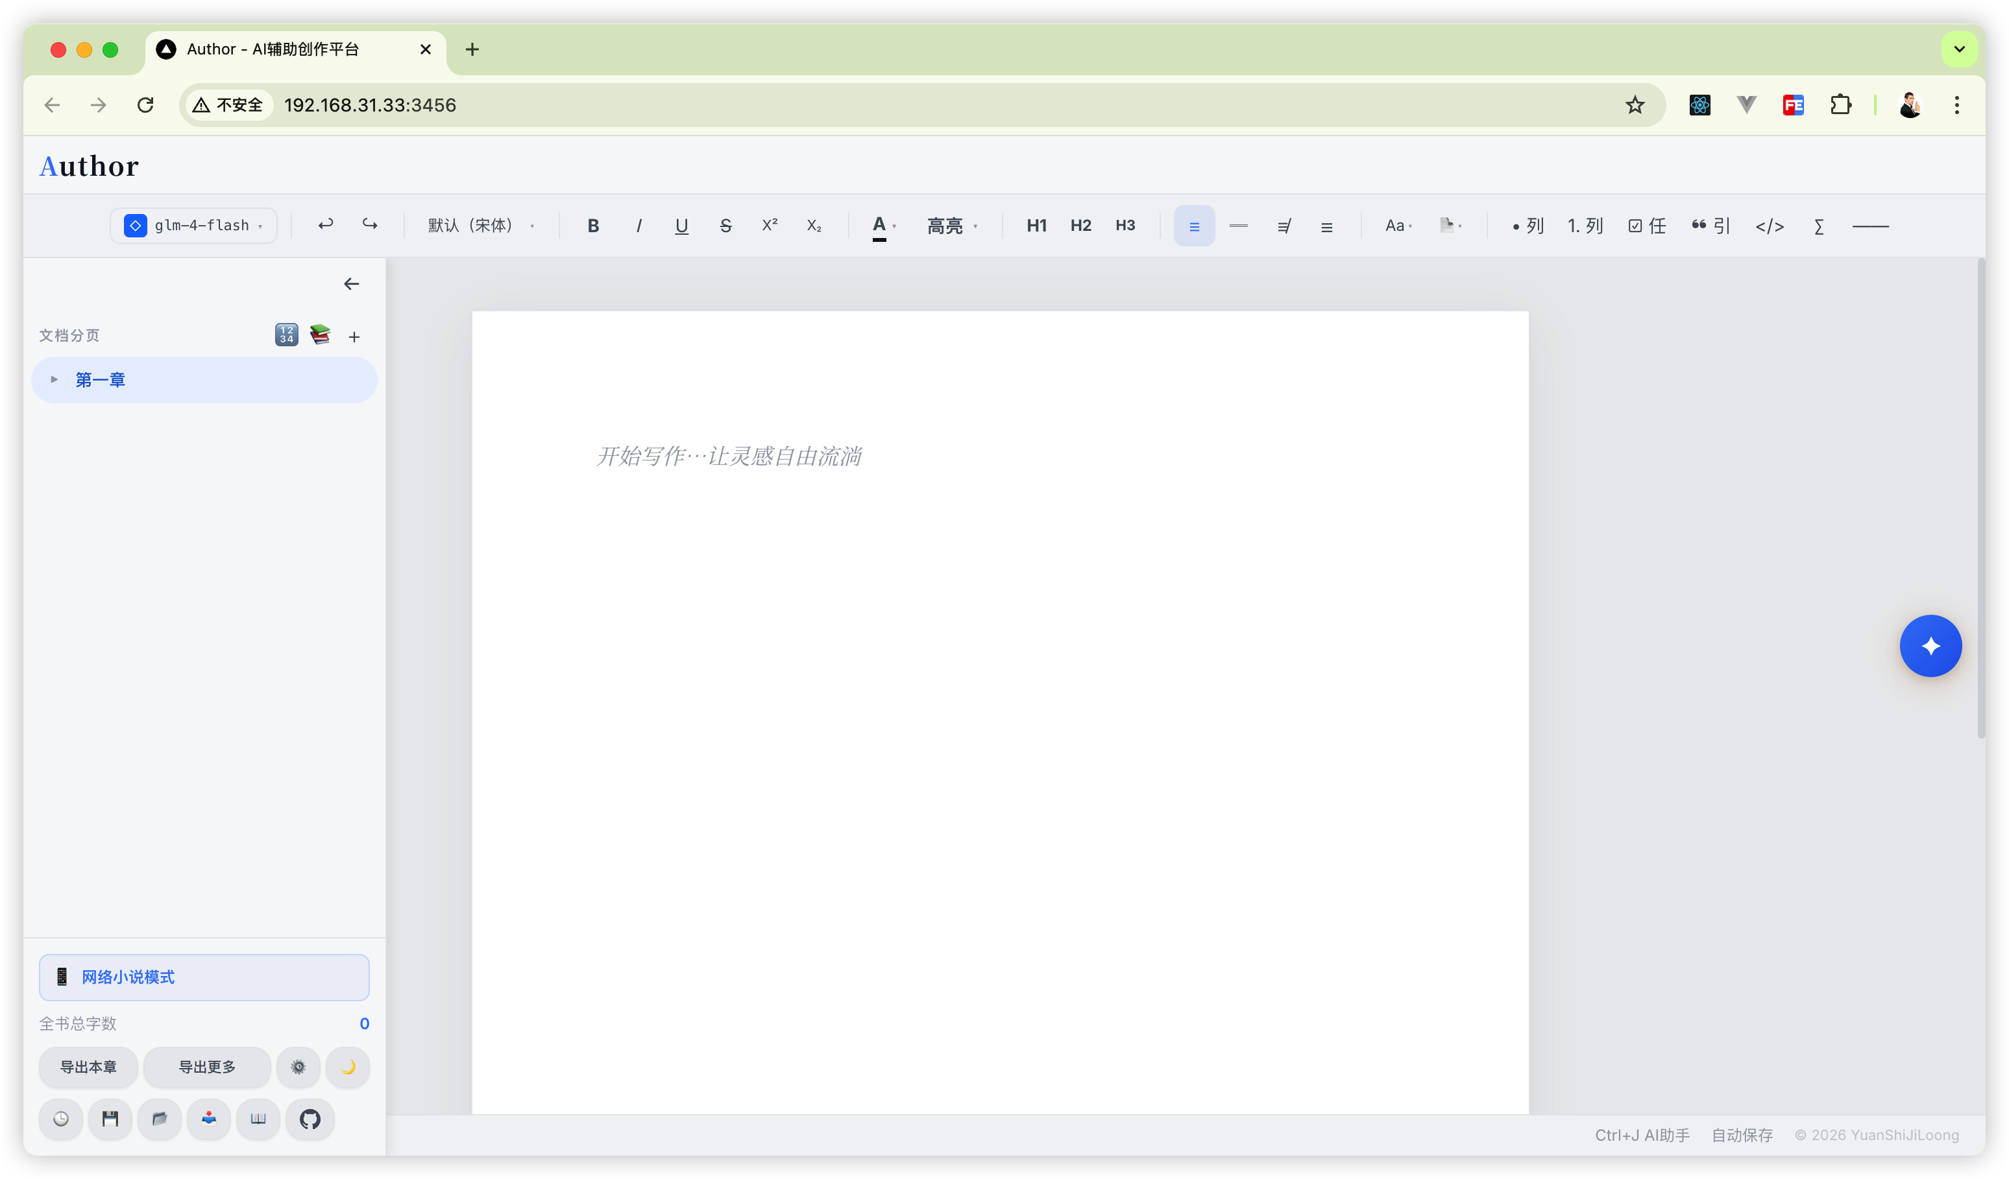Open the glm-4-flash model dropdown
This screenshot has width=2009, height=1179.
(x=194, y=226)
